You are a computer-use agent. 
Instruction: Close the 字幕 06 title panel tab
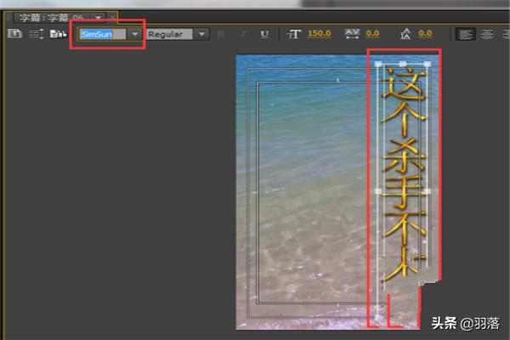112,18
